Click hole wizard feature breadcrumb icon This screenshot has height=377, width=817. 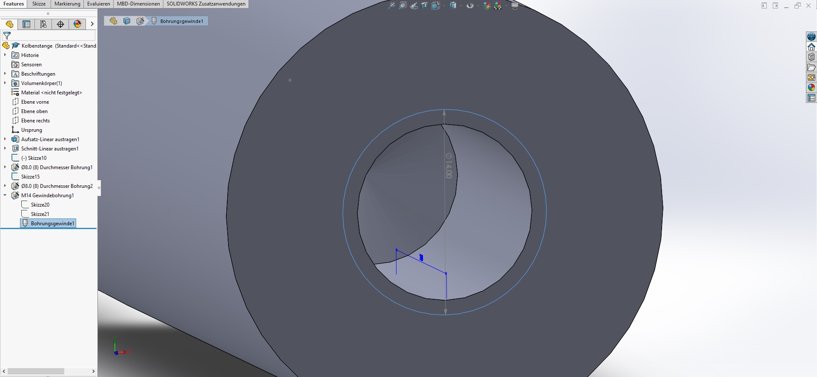tap(140, 21)
